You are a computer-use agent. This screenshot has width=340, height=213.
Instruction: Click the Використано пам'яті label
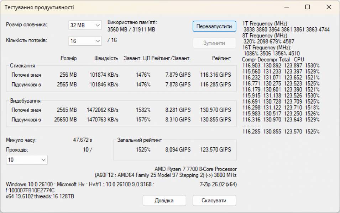coord(132,22)
